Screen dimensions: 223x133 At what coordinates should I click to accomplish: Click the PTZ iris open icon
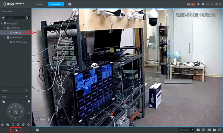coord(29,125)
